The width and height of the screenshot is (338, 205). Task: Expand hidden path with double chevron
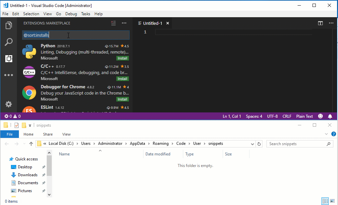[x=45, y=144]
